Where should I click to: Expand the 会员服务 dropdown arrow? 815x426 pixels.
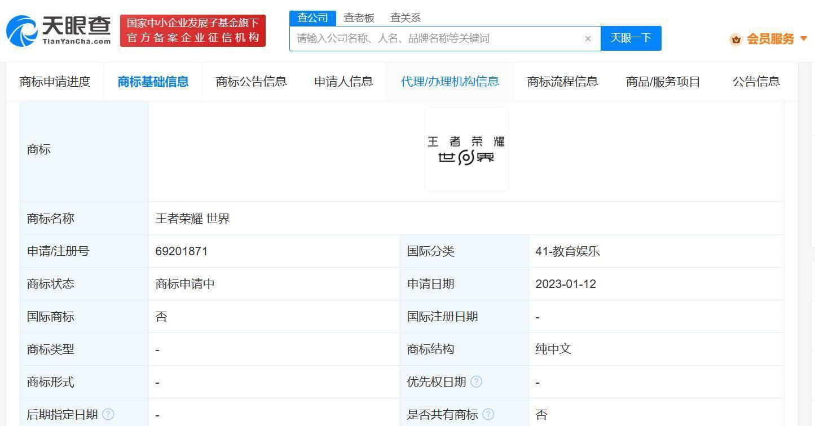804,39
